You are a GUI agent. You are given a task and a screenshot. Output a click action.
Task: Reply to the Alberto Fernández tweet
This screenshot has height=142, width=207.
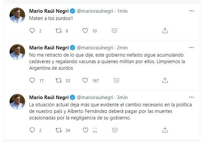[32, 130]
